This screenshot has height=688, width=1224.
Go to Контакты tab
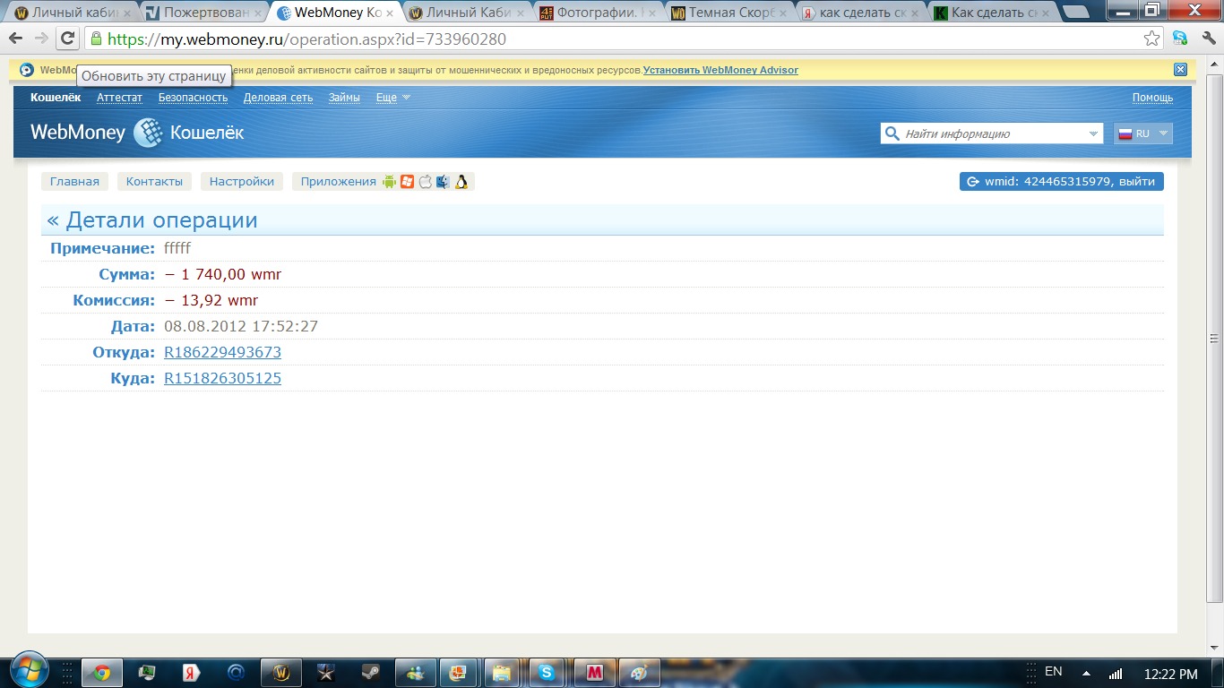tap(154, 181)
